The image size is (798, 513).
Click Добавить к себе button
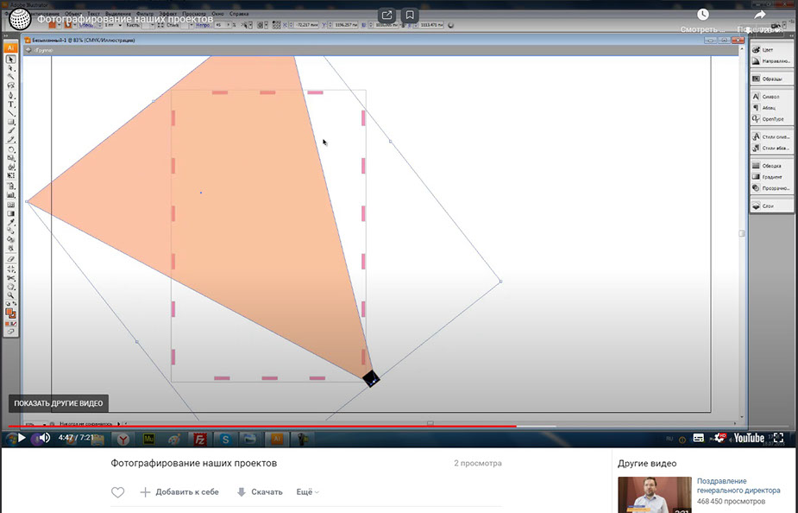(x=179, y=492)
